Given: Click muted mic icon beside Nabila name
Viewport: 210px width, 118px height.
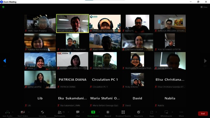Looking at the screenshot, I should pos(156,106).
